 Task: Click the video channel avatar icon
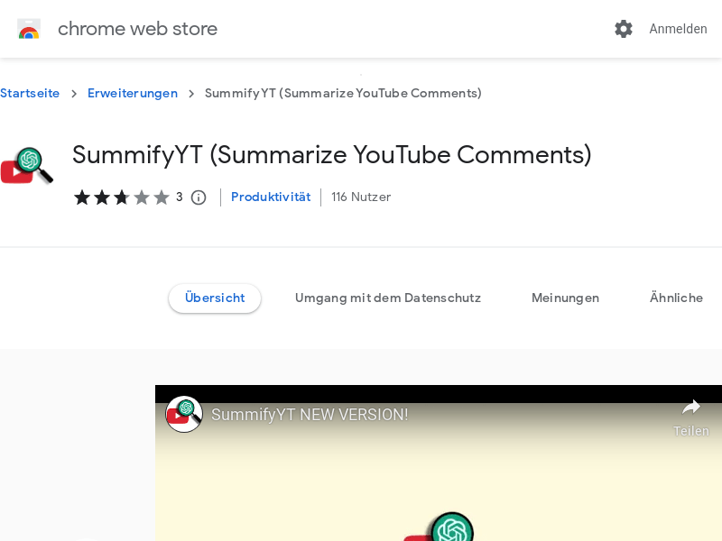184,414
